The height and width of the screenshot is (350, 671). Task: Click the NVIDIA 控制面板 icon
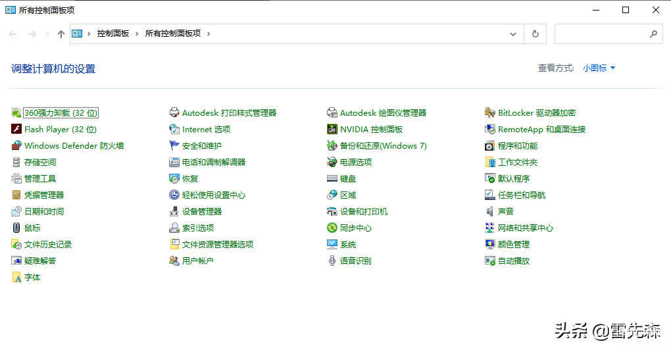tap(332, 130)
